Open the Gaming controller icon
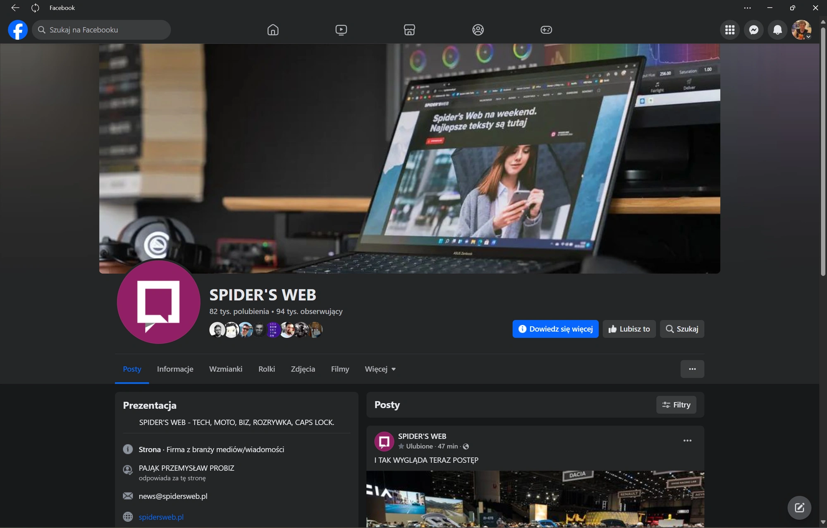 [546, 30]
